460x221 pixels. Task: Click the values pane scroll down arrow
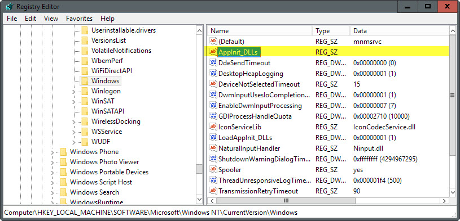click(x=453, y=192)
